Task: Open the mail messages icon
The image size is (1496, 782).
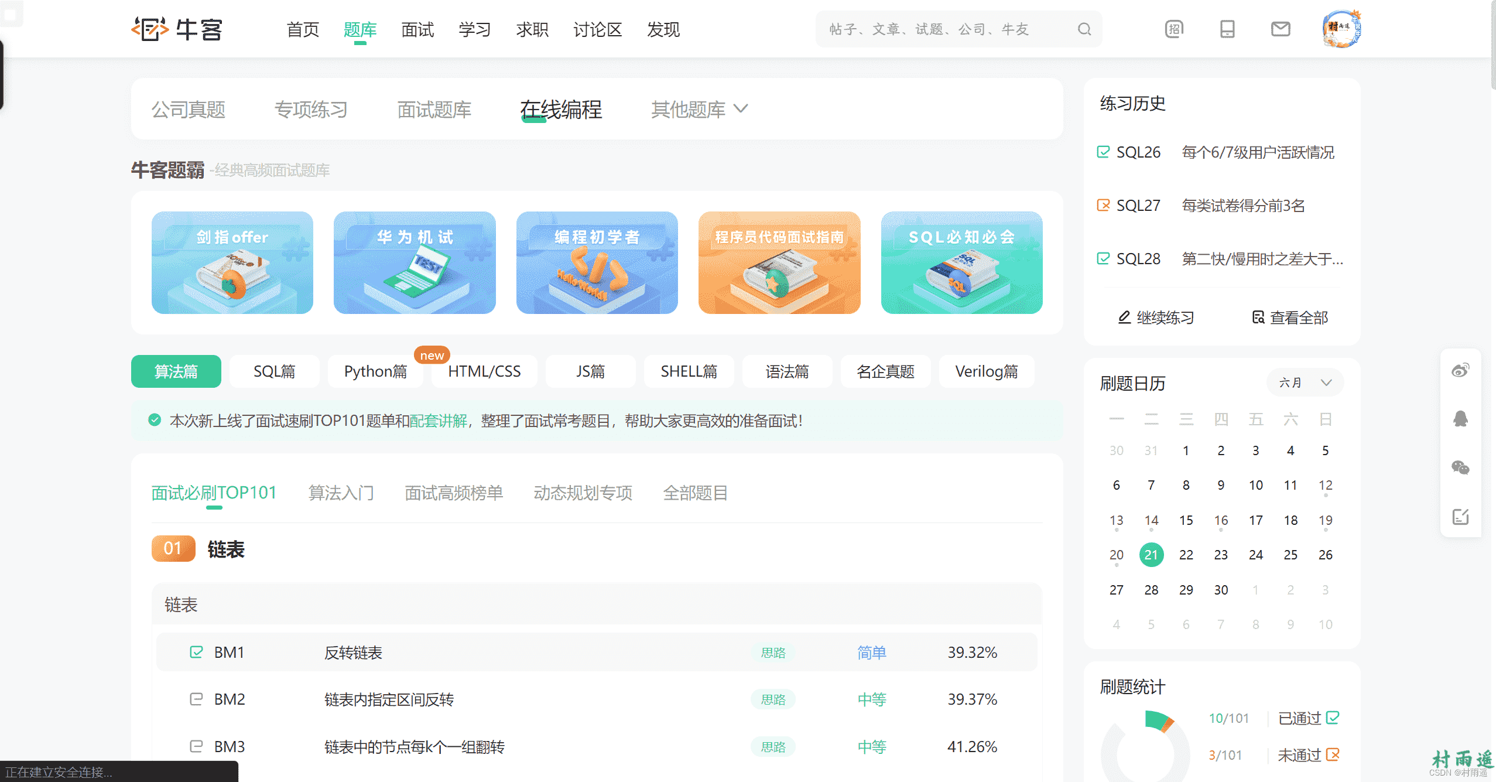Action: pos(1281,29)
